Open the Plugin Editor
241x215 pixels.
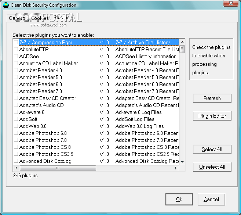pos(212,116)
